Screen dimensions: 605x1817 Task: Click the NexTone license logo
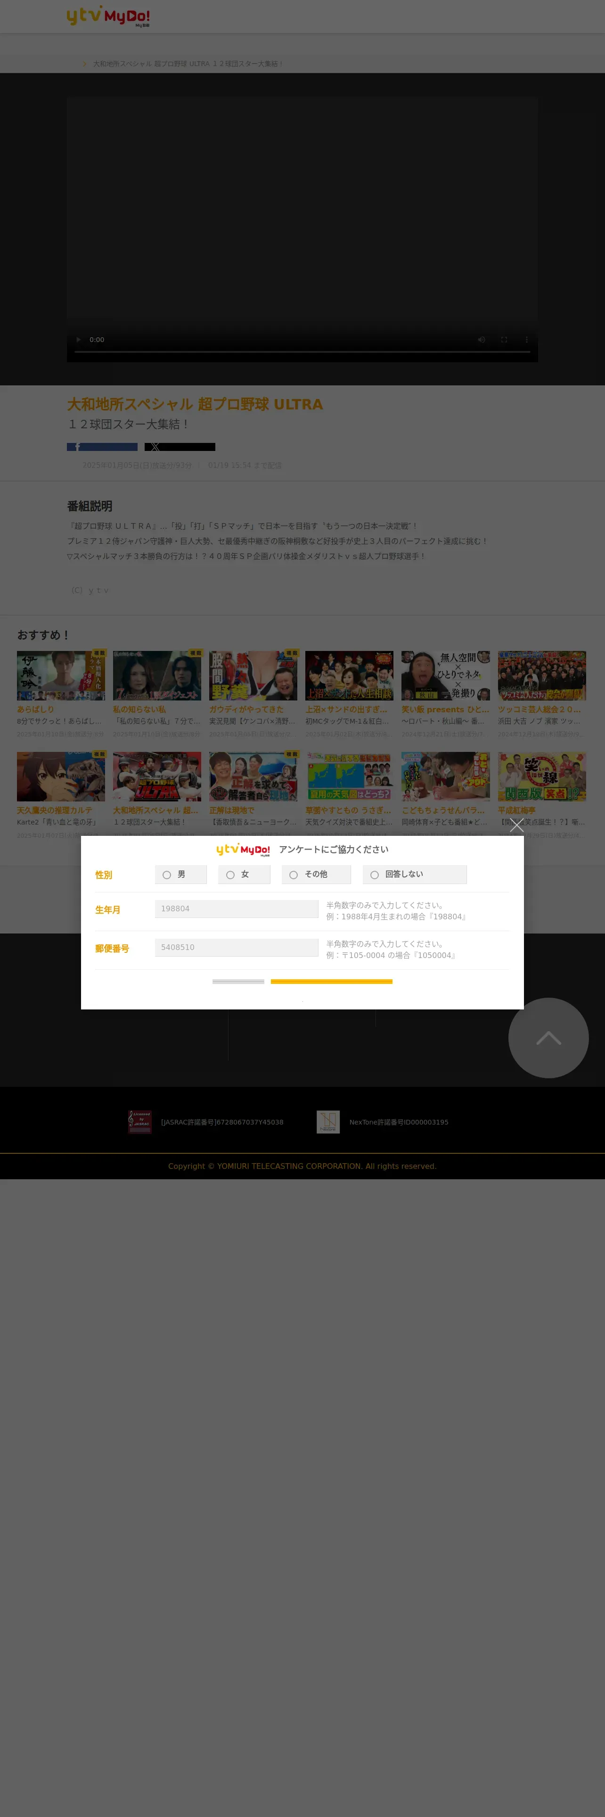[x=328, y=1122]
